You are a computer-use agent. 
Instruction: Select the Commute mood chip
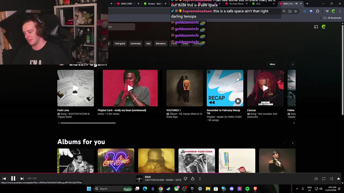coord(135,43)
